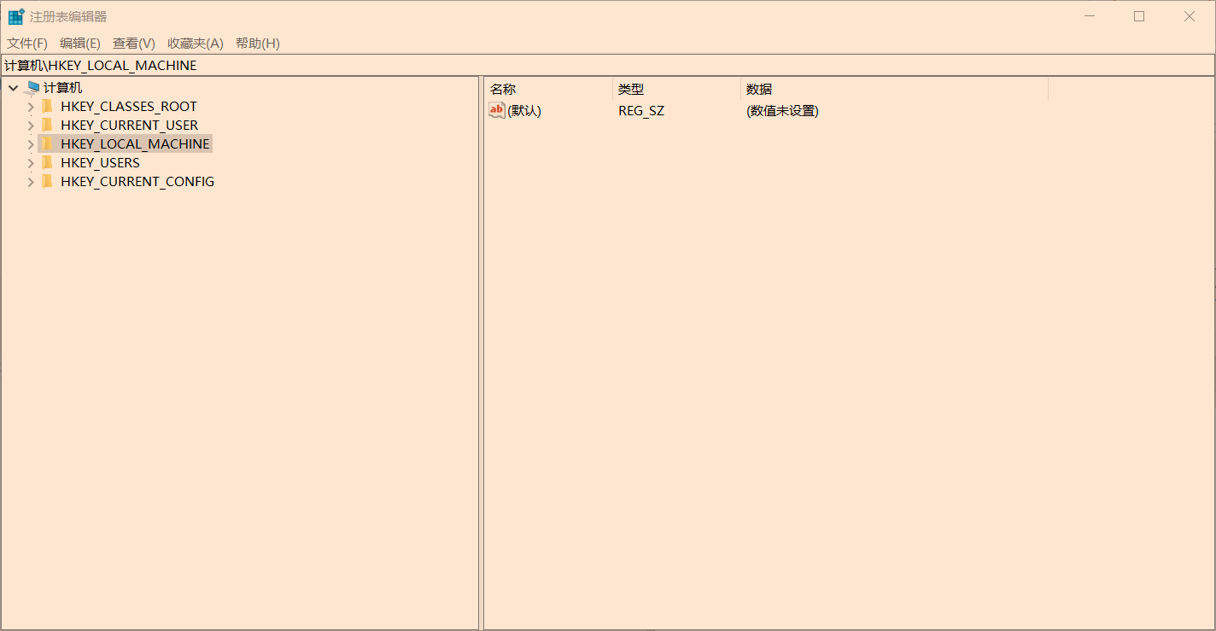Click the (数值未设置) data cell
The height and width of the screenshot is (631, 1216).
pyautogui.click(x=782, y=111)
